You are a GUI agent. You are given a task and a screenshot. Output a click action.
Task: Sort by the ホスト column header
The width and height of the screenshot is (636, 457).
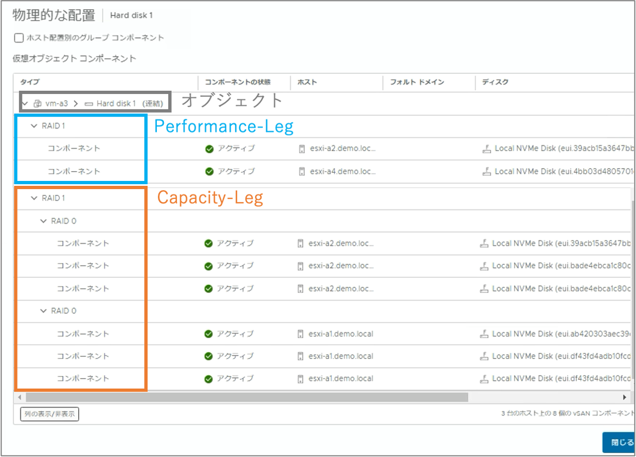point(307,82)
